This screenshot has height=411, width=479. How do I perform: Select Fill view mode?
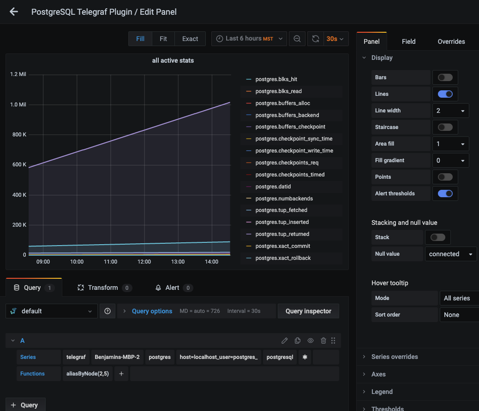click(140, 39)
